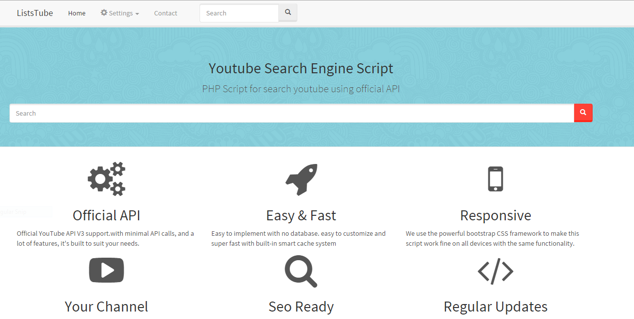The width and height of the screenshot is (634, 319).
Task: Click the "Easy & Fast" heading
Action: click(301, 215)
